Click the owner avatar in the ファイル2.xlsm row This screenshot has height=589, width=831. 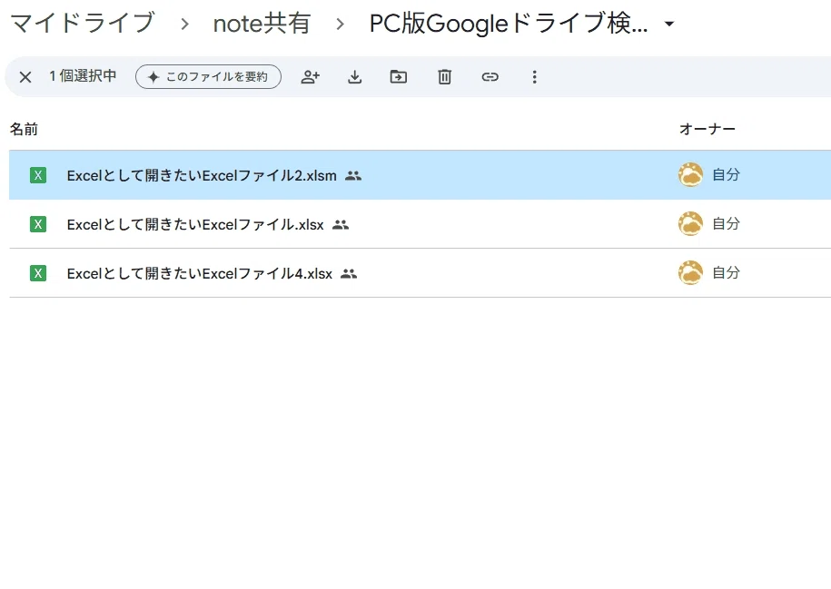tap(690, 175)
